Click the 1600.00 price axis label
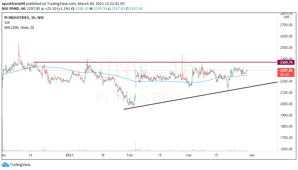The image size is (298, 170). [x=286, y=149]
